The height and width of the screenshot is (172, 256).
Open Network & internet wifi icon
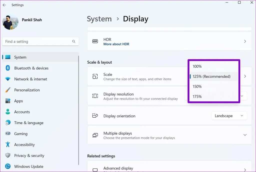tap(8, 79)
